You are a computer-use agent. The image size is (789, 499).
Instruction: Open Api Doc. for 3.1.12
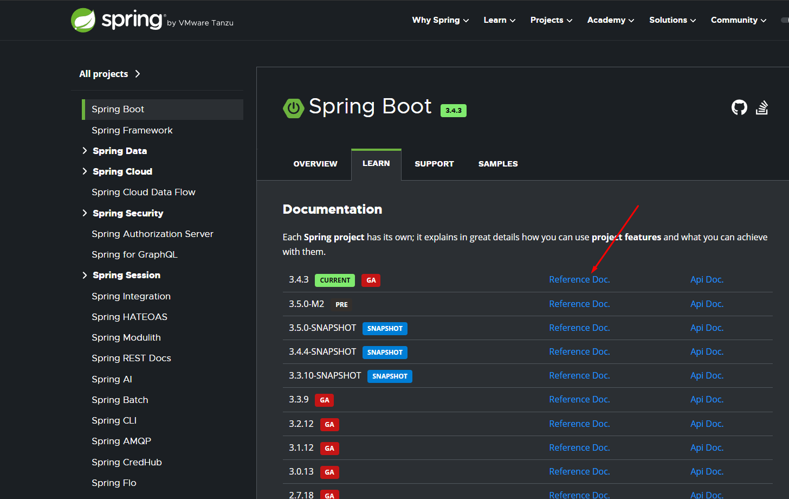(x=707, y=447)
